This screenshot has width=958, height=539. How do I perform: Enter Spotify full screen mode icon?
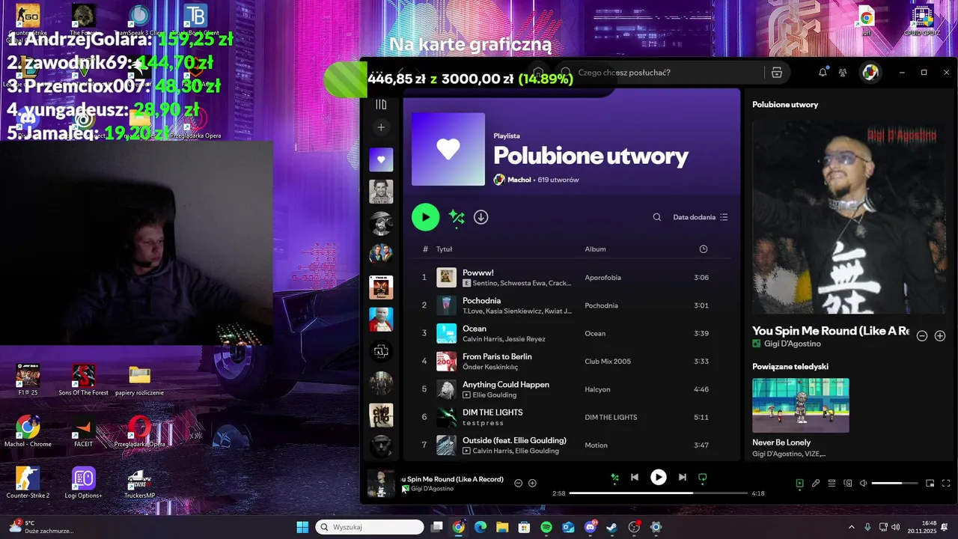pos(946,484)
